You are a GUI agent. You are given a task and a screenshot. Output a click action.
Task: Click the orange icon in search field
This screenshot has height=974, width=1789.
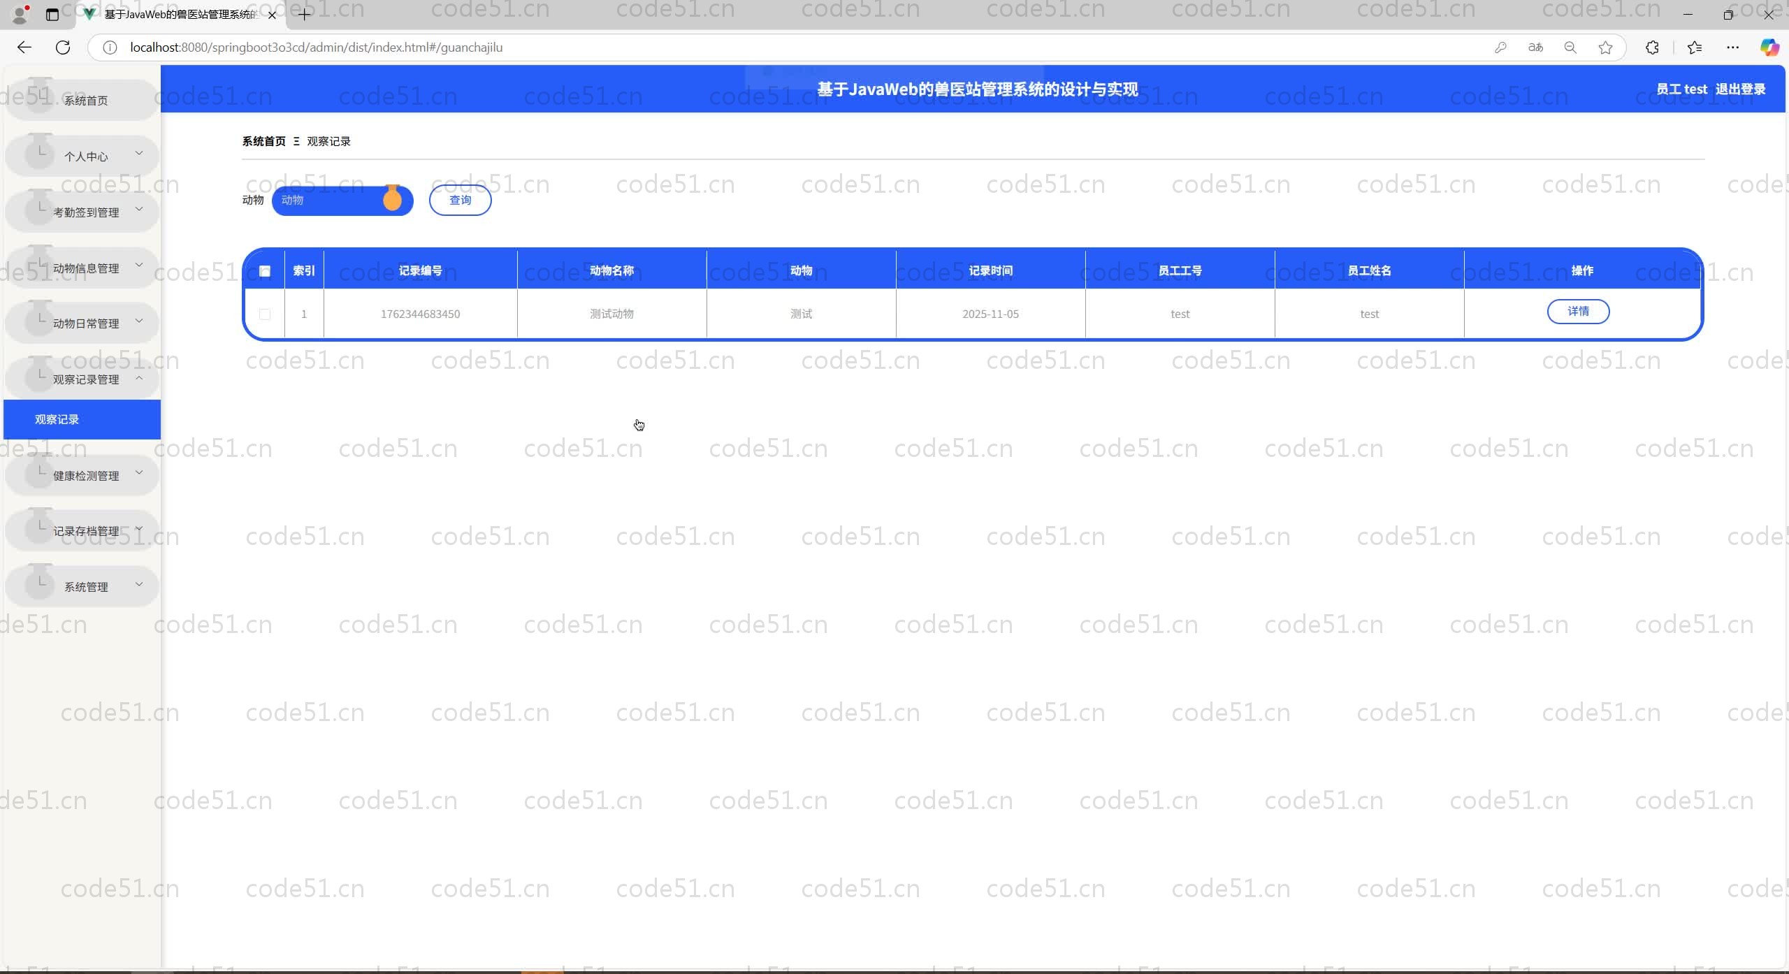[x=393, y=200]
